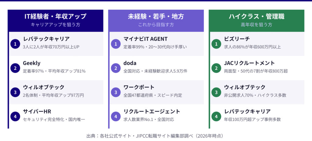Screen dimensions: 312x141
Task: Click the purple number 1 badge beside マイナビIT AGENT
Action: tap(116, 44)
